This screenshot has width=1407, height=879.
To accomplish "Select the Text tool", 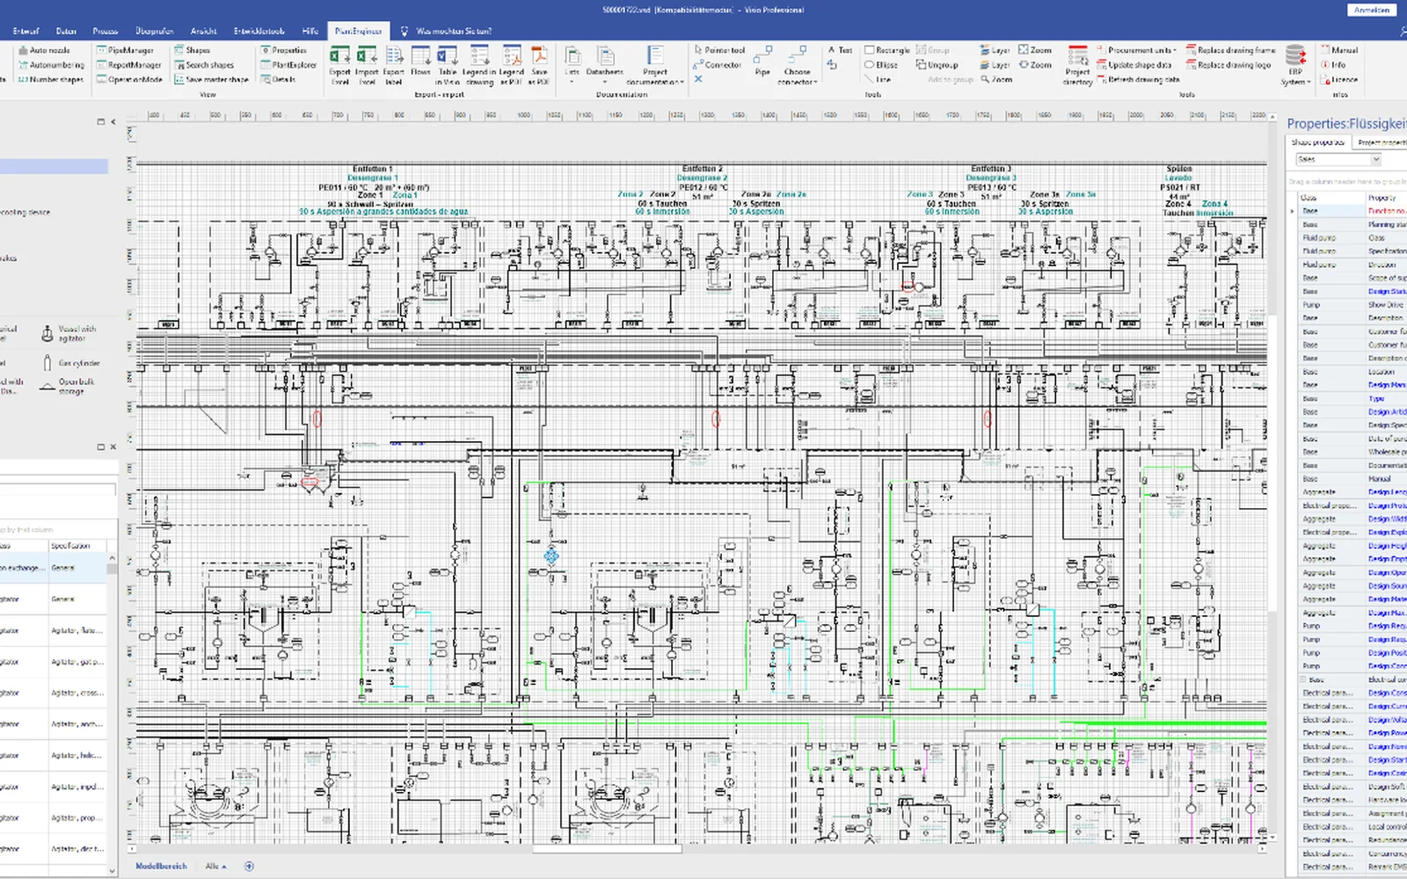I will point(840,50).
